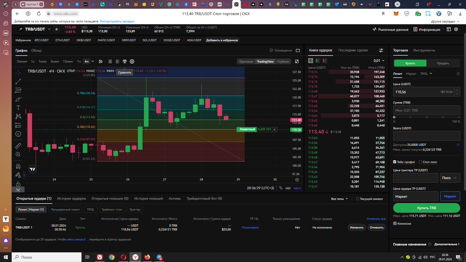
Task: Show both bids and asks order book view
Action: (311, 61)
